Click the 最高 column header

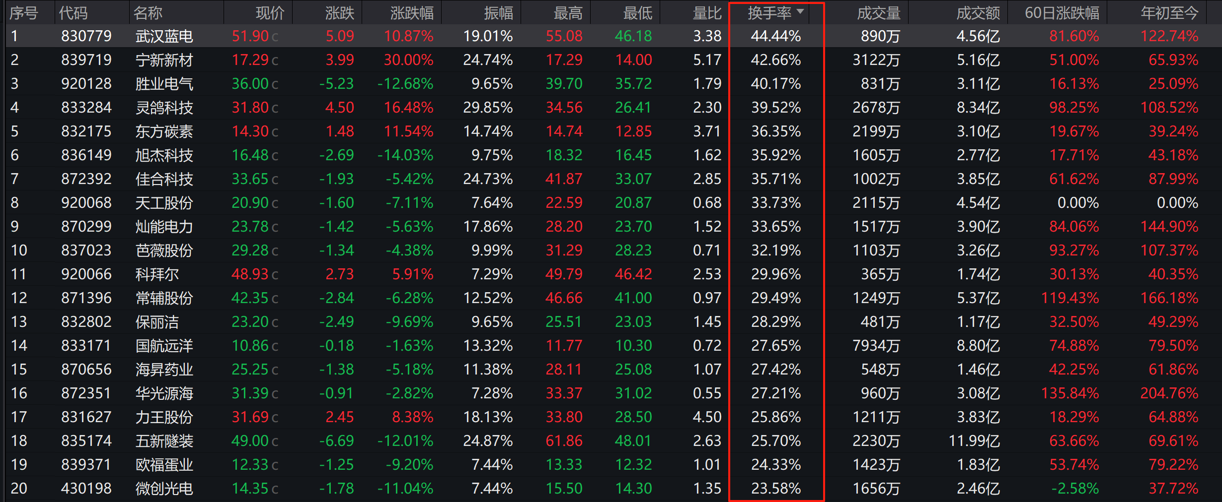(568, 13)
